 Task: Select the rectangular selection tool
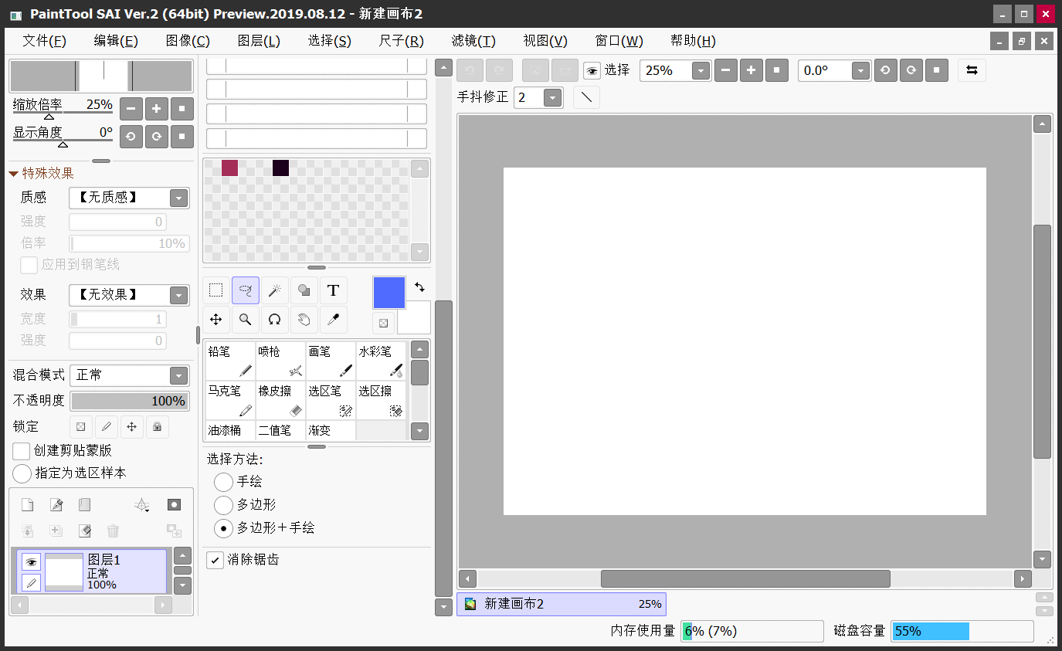point(216,290)
